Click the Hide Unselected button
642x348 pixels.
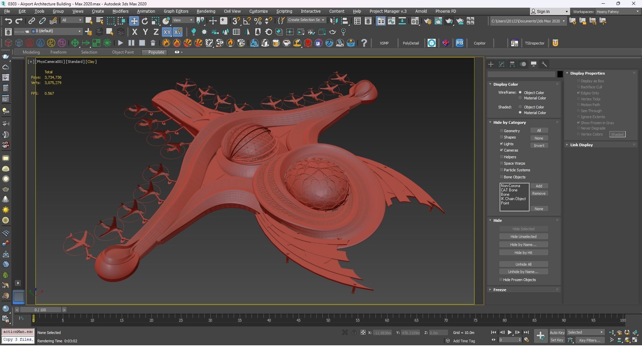tap(523, 237)
